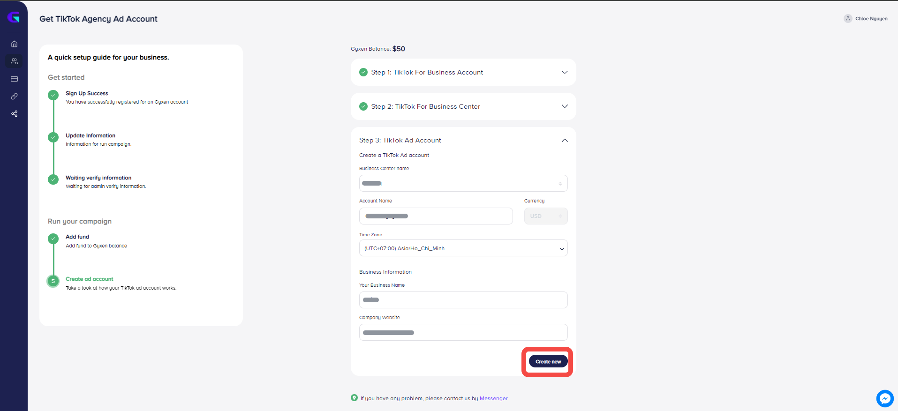Click the Create a TikTok Ad account text
Viewport: 898px width, 411px height.
(394, 155)
